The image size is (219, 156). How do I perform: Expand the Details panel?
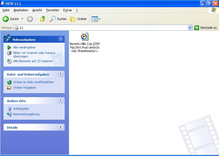61,127
